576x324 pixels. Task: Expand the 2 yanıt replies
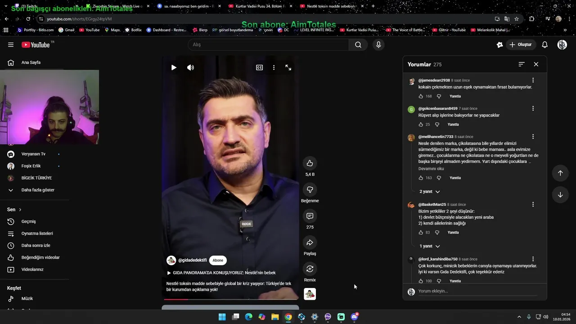(430, 192)
